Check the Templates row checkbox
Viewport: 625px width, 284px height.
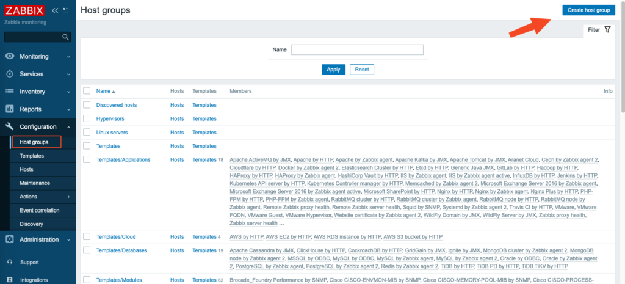pyautogui.click(x=87, y=145)
